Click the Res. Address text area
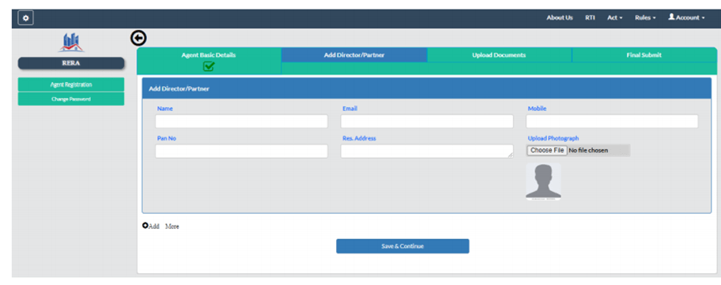Screen dimensions: 721x285 click(427, 151)
